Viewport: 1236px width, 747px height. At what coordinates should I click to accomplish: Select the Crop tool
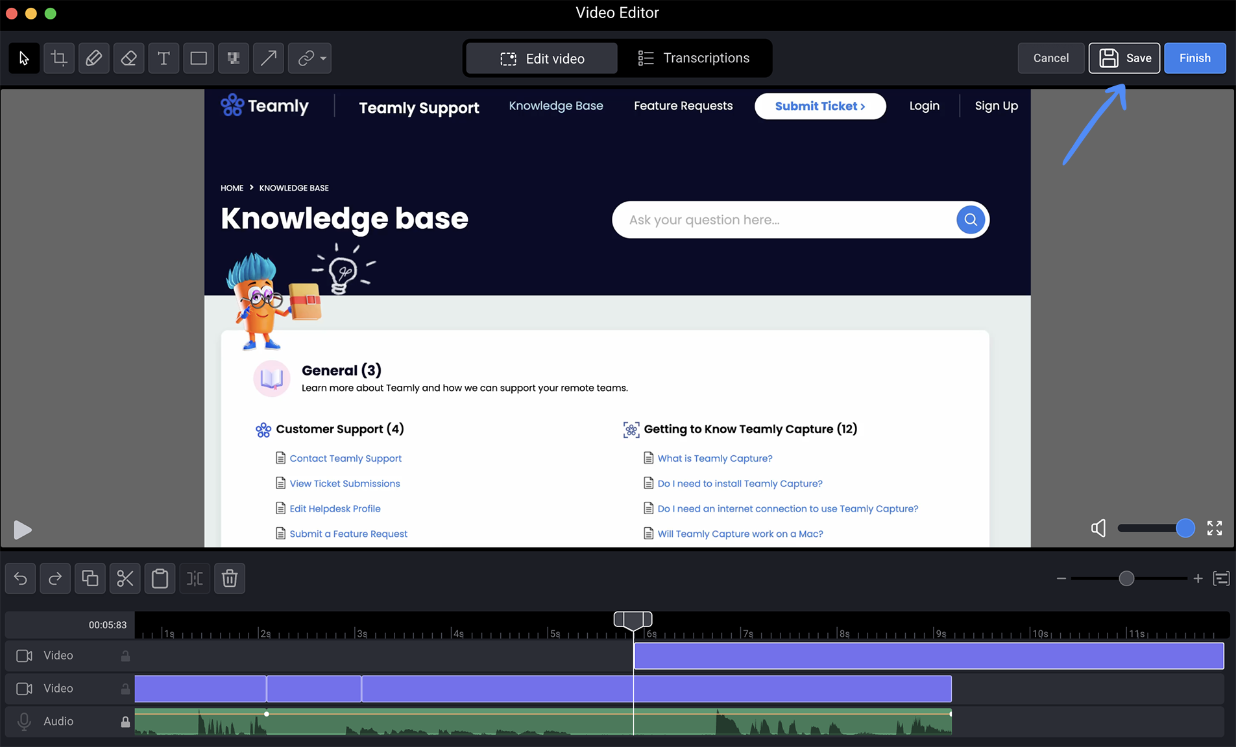click(59, 58)
